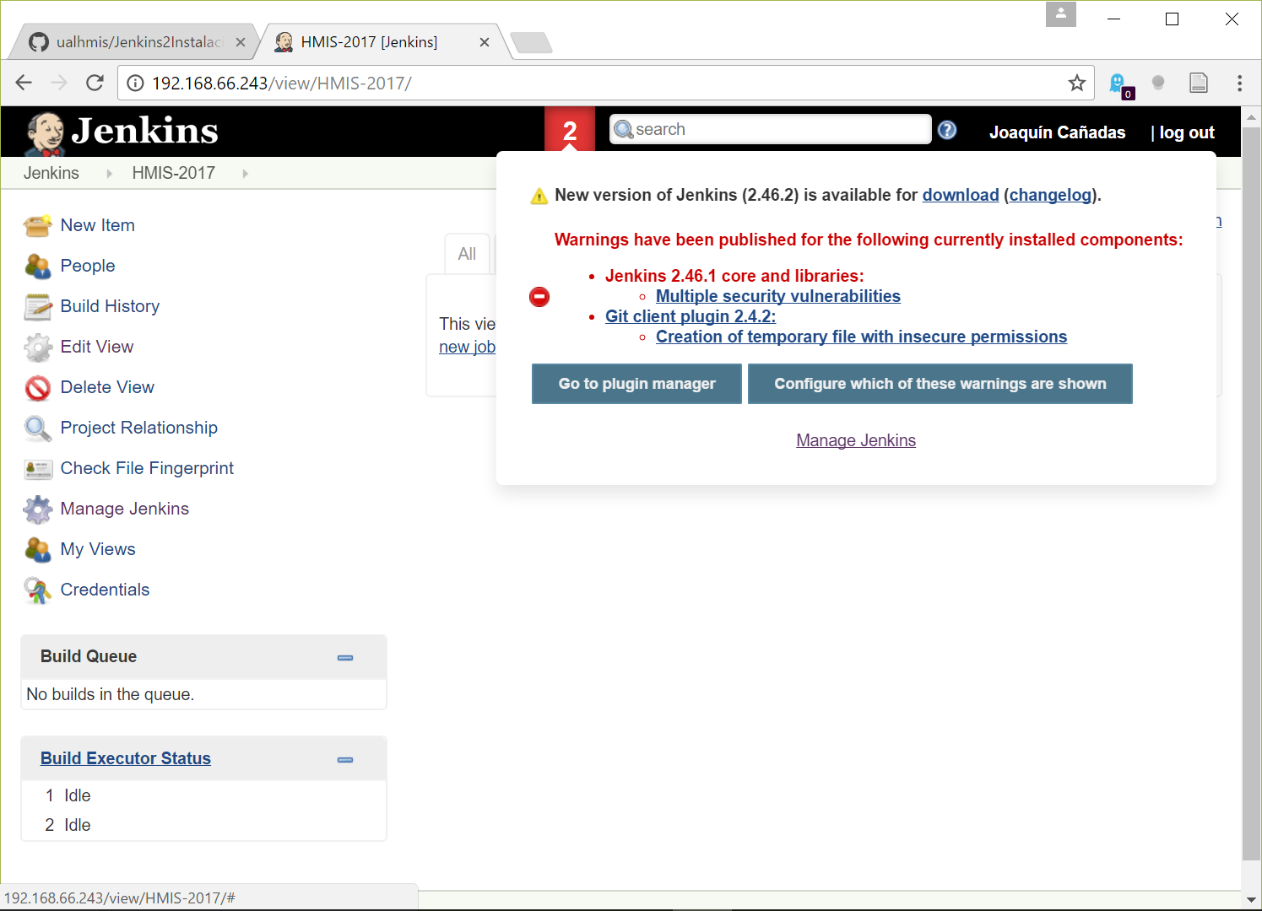Click Jenkins breadcrumb link
1262x911 pixels.
coord(51,173)
